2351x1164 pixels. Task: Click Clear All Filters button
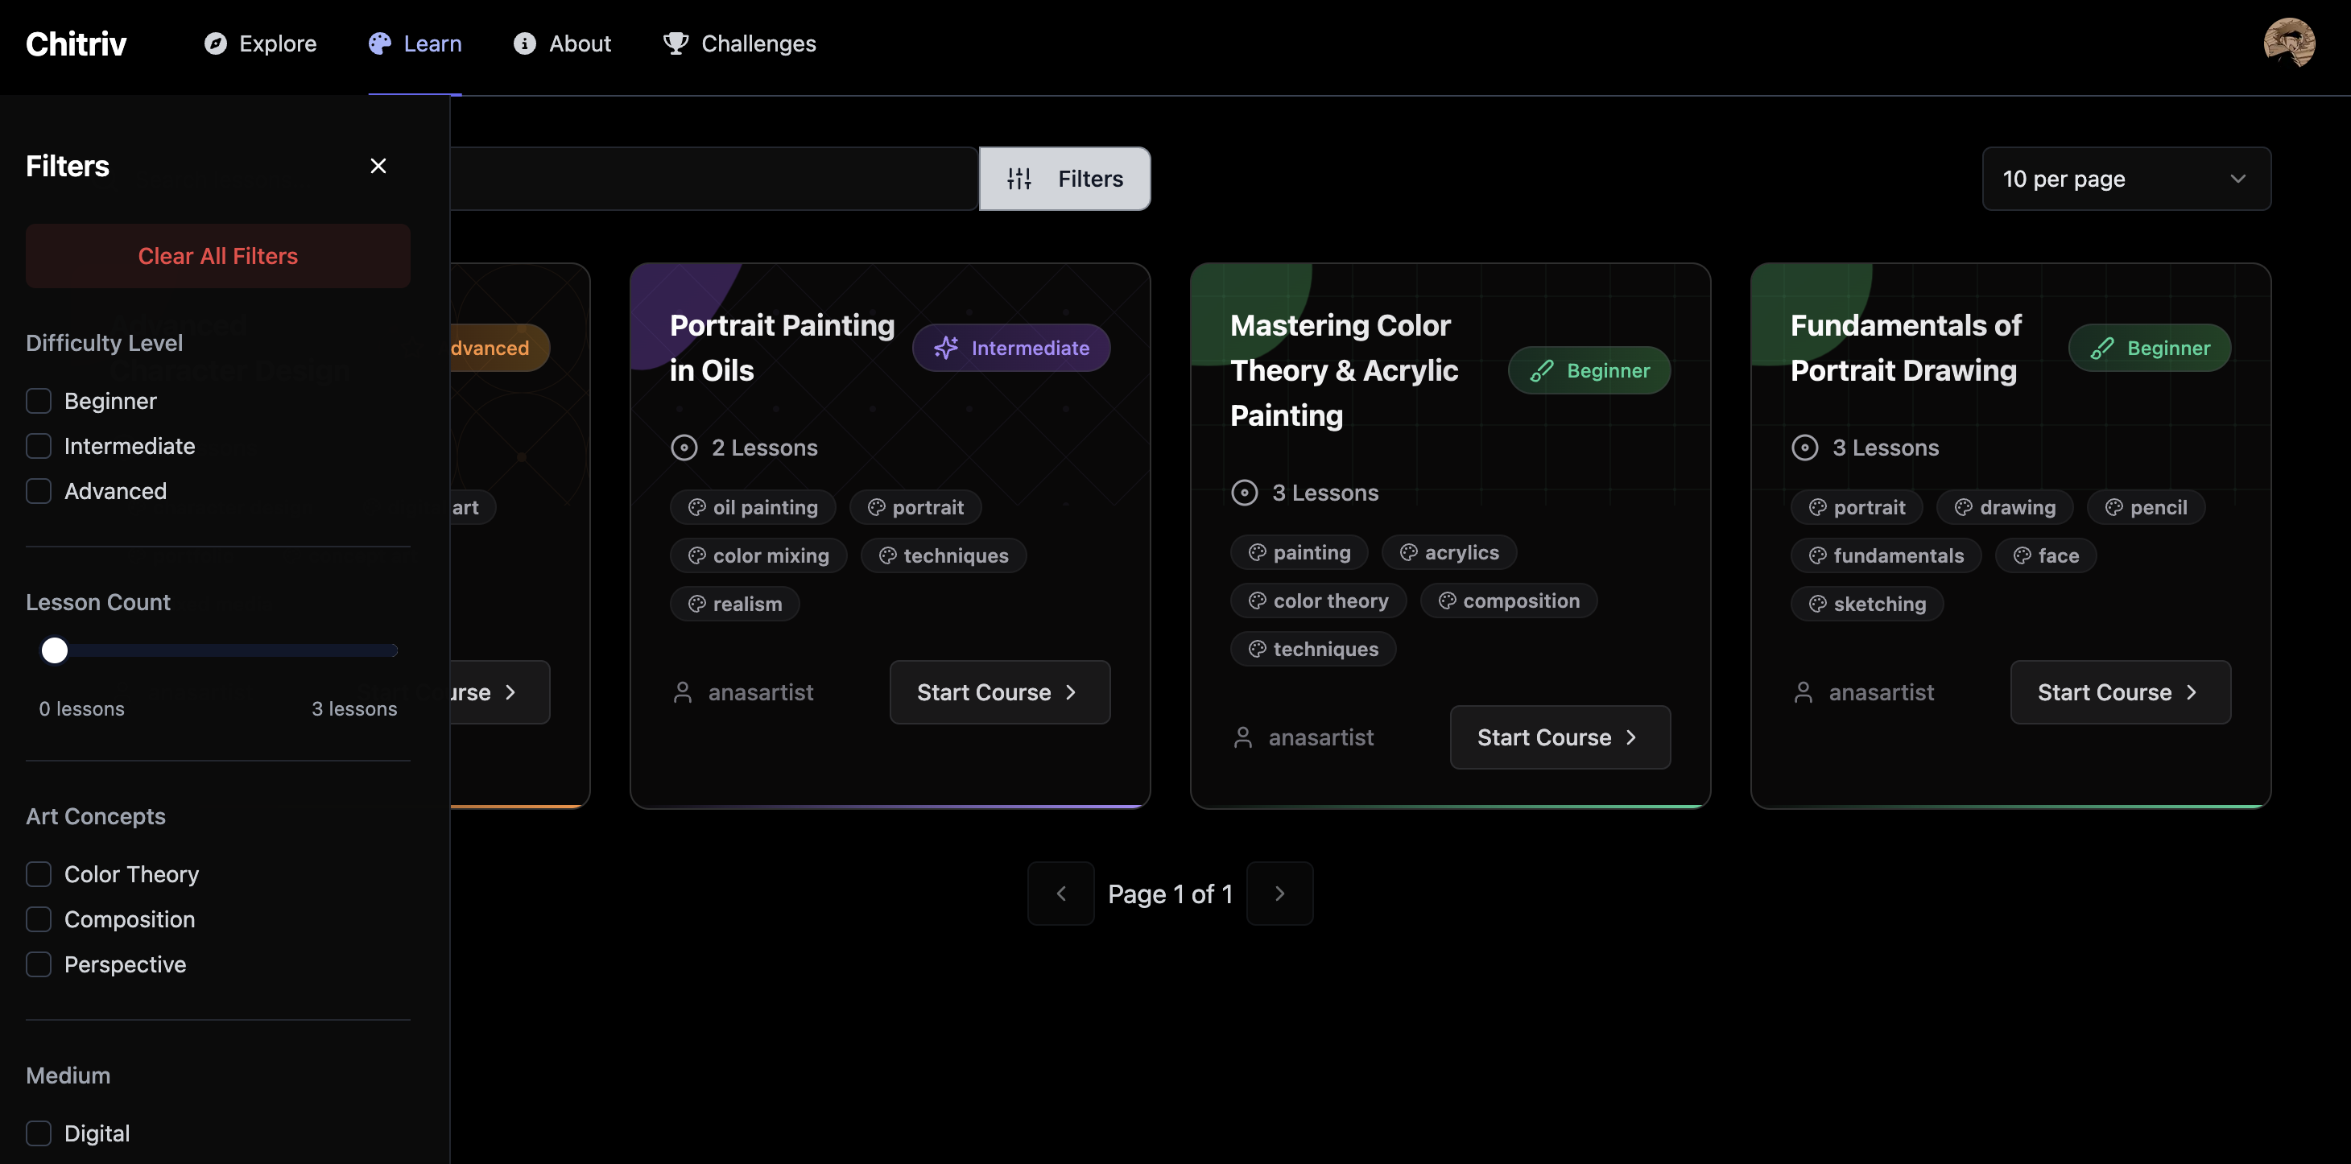(217, 256)
